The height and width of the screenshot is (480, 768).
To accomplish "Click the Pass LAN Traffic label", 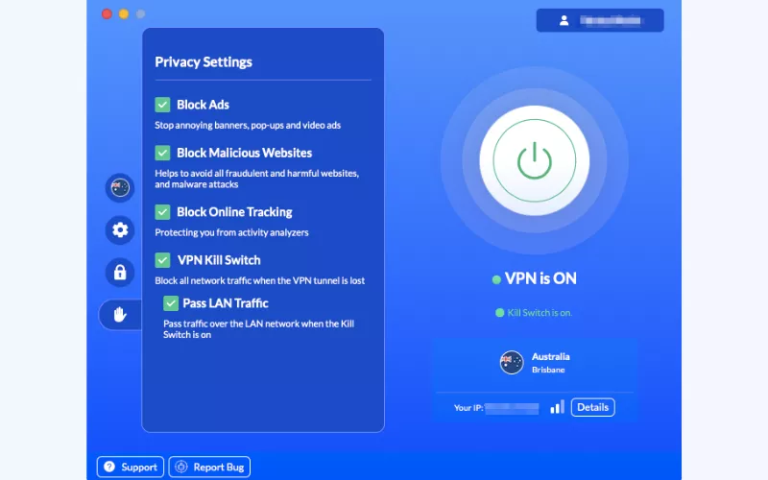I will (226, 303).
